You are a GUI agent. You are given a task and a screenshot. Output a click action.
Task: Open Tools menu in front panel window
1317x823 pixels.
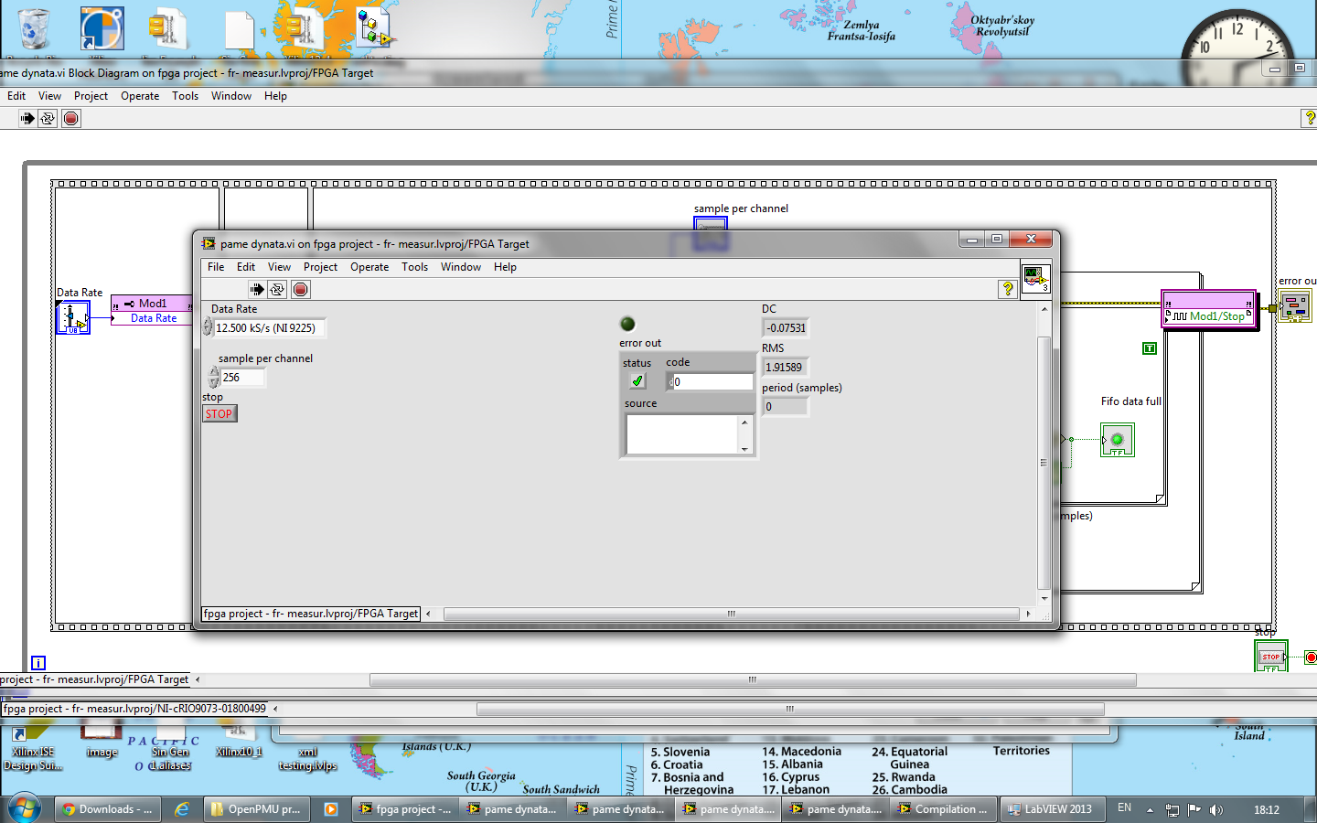[414, 267]
